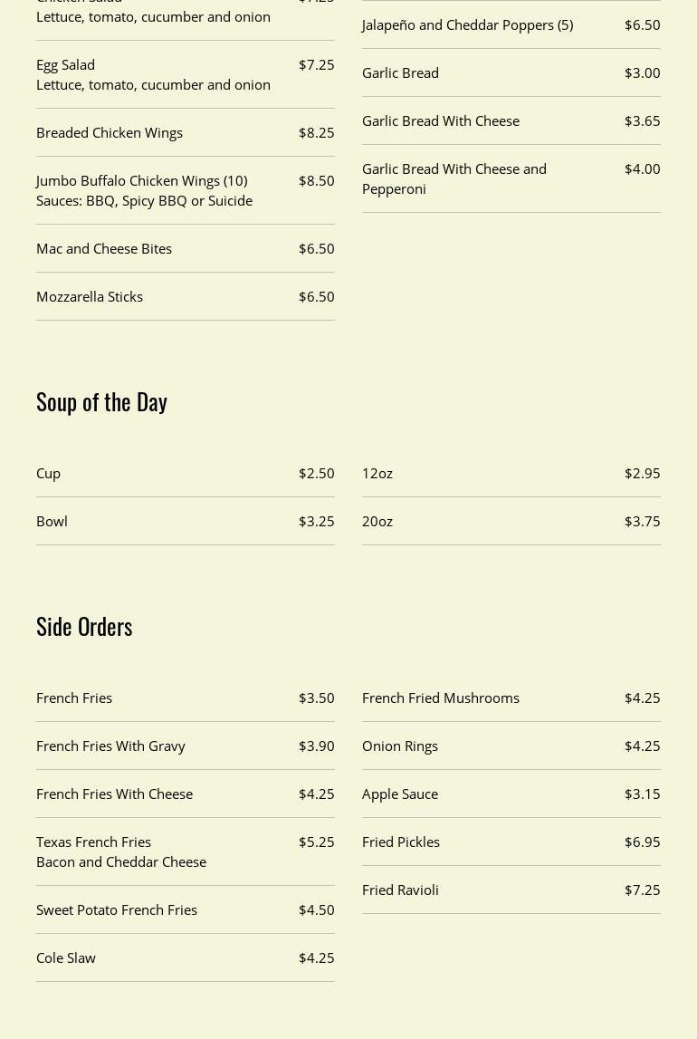The width and height of the screenshot is (697, 1039).
Task: Select French Fries With Gravy
Action: point(110,746)
